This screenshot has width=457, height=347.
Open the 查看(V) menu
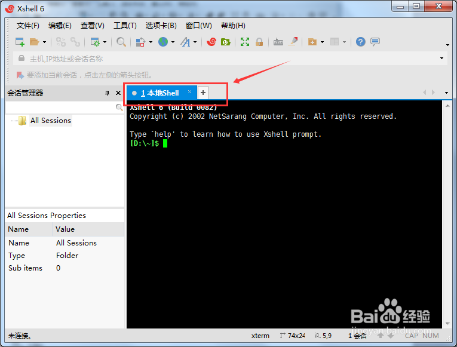point(93,26)
